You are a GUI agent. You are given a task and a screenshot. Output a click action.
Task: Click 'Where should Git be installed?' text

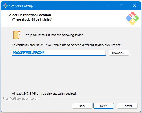(32, 19)
